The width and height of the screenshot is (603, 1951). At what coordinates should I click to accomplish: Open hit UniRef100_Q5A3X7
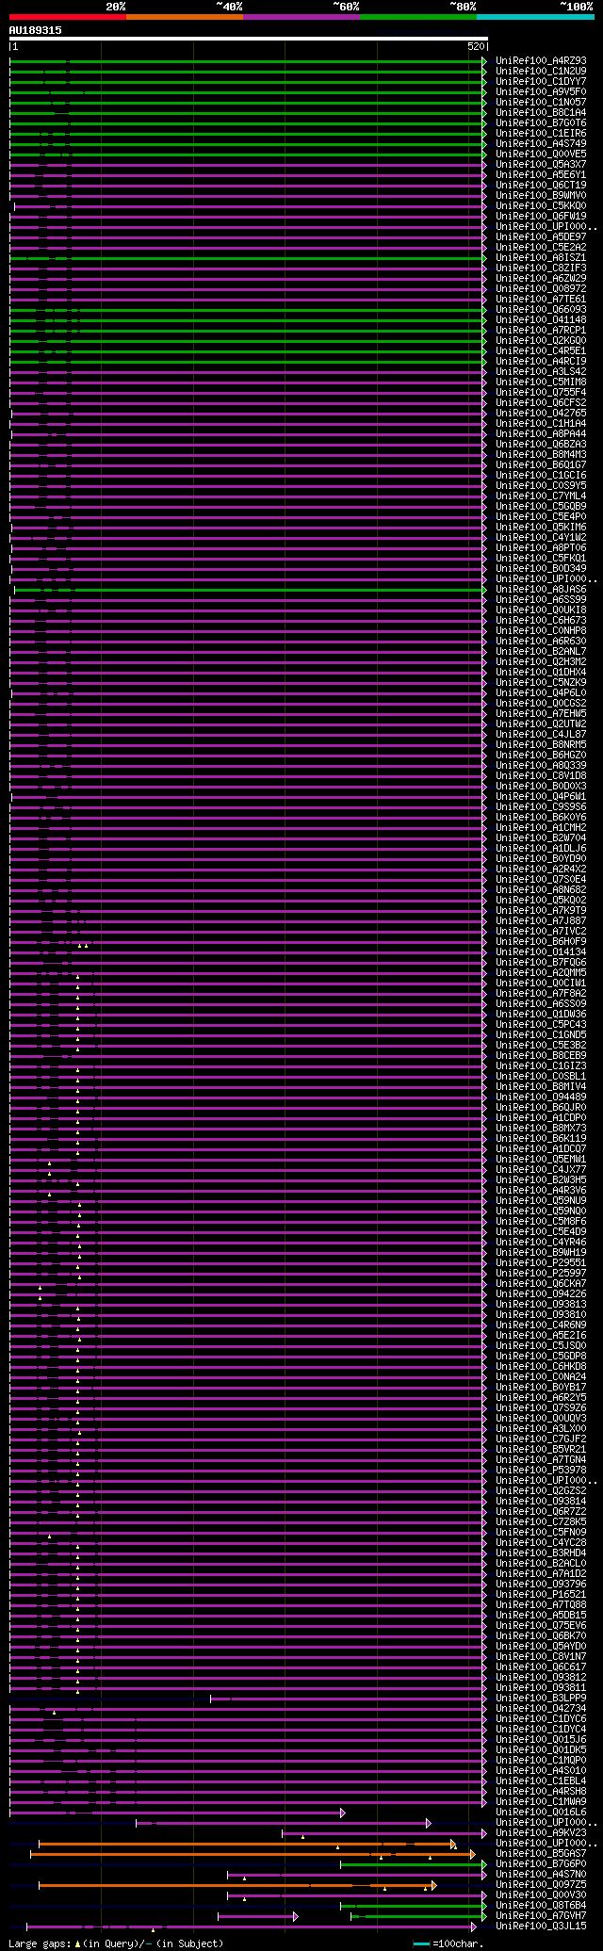[541, 164]
